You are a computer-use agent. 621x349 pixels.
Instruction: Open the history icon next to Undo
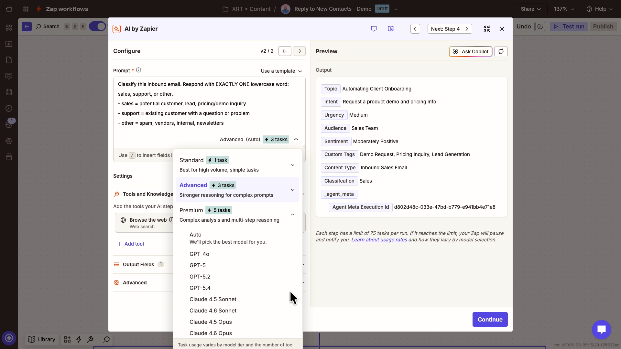(540, 26)
